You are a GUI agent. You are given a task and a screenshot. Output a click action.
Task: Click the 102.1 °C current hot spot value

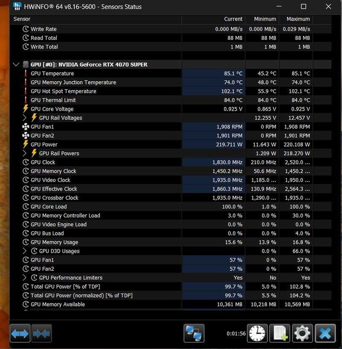[x=231, y=91]
